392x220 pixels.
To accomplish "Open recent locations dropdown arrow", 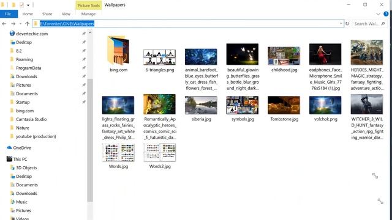I will (x=20, y=24).
